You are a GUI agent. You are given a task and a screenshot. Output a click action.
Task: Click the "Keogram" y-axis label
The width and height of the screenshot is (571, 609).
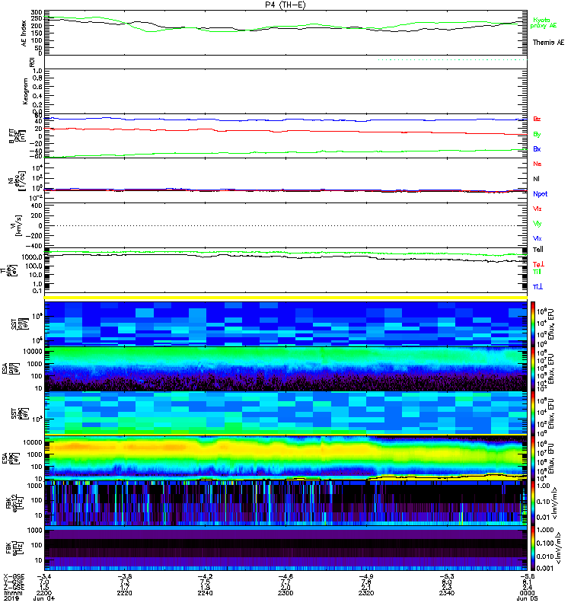(25, 91)
